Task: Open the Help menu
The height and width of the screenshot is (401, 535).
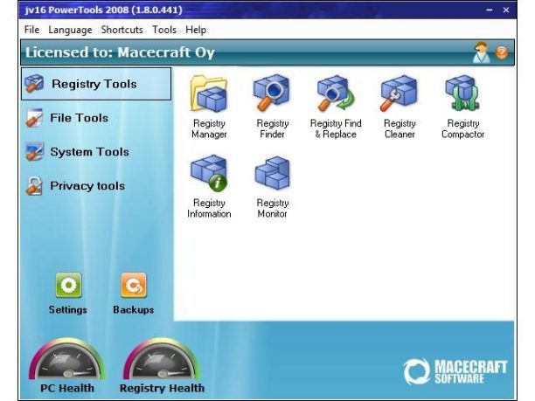Action: click(x=196, y=30)
